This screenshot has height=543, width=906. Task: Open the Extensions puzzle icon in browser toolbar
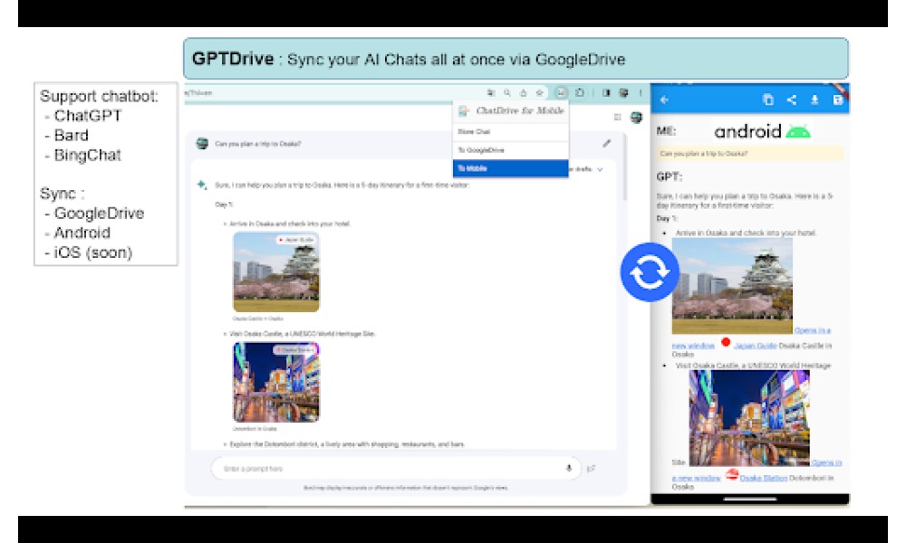click(580, 92)
